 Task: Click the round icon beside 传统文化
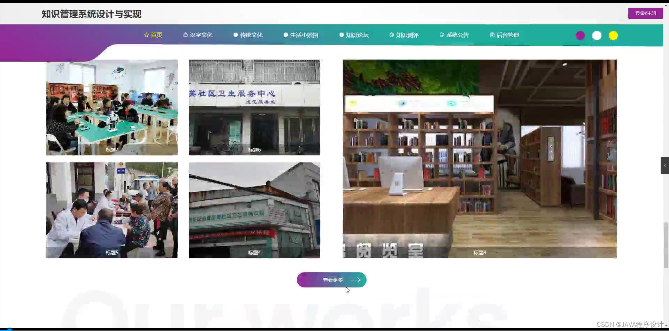tap(236, 35)
